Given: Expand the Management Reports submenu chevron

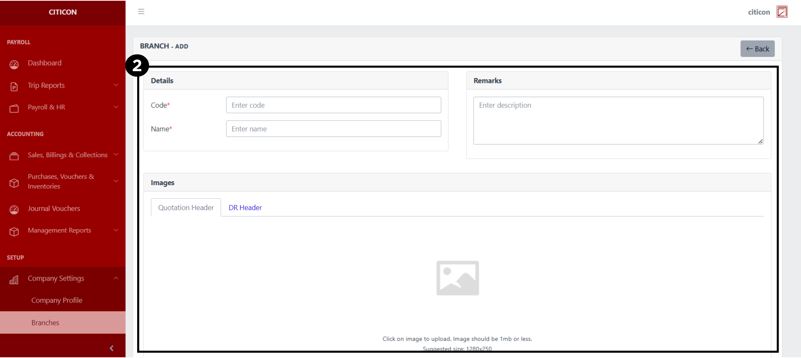Looking at the screenshot, I should pos(116,230).
